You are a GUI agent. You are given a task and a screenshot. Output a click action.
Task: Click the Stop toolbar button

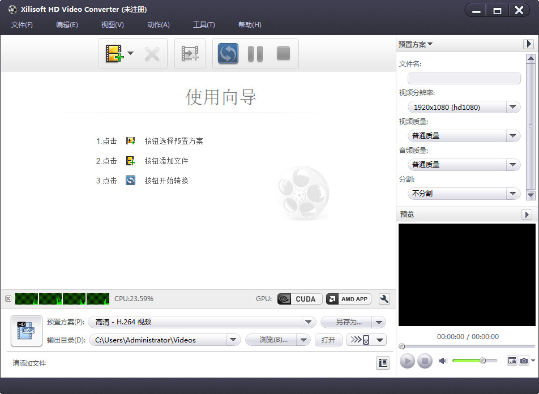[283, 53]
